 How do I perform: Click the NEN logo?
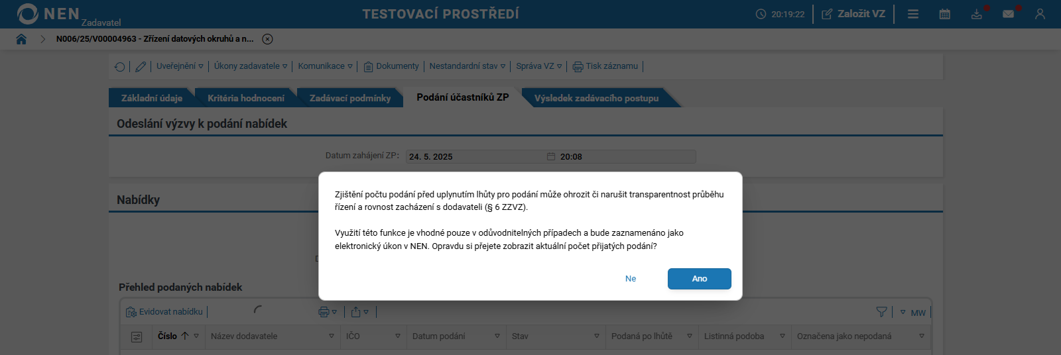(x=48, y=14)
